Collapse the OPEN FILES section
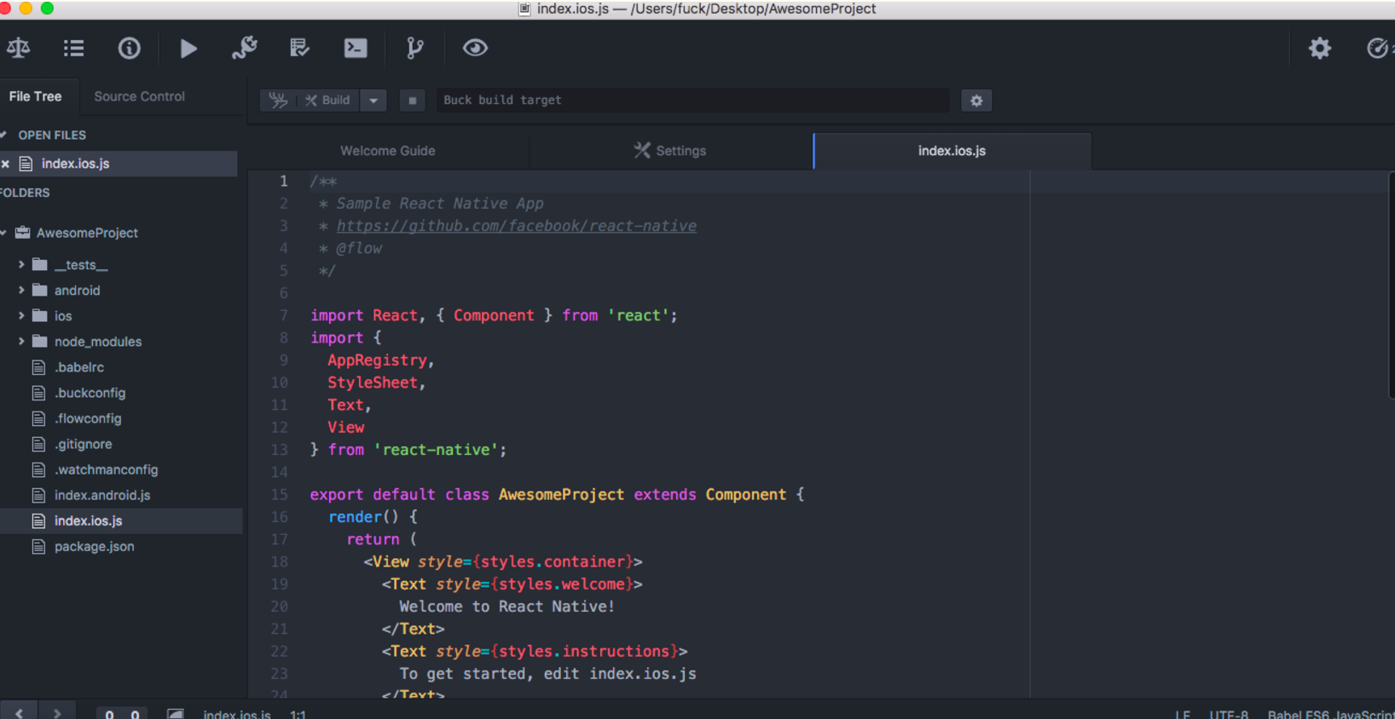The width and height of the screenshot is (1395, 719). tap(4, 135)
